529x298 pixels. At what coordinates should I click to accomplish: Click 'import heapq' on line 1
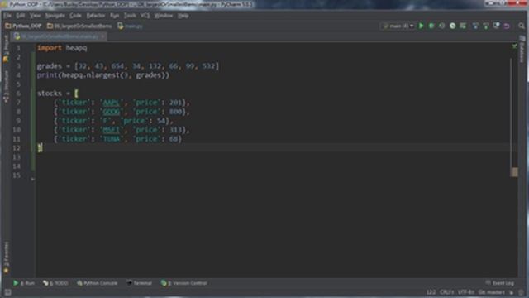tap(62, 48)
